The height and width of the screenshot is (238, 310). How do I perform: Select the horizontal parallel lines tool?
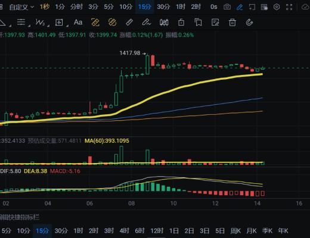click(x=21, y=22)
